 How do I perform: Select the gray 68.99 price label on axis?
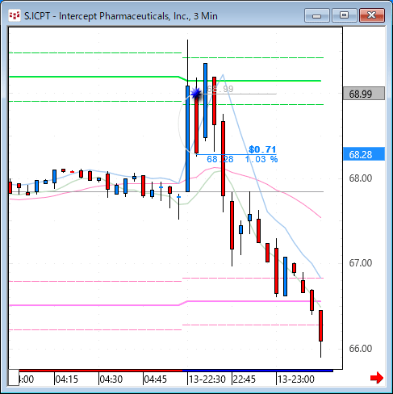(364, 94)
